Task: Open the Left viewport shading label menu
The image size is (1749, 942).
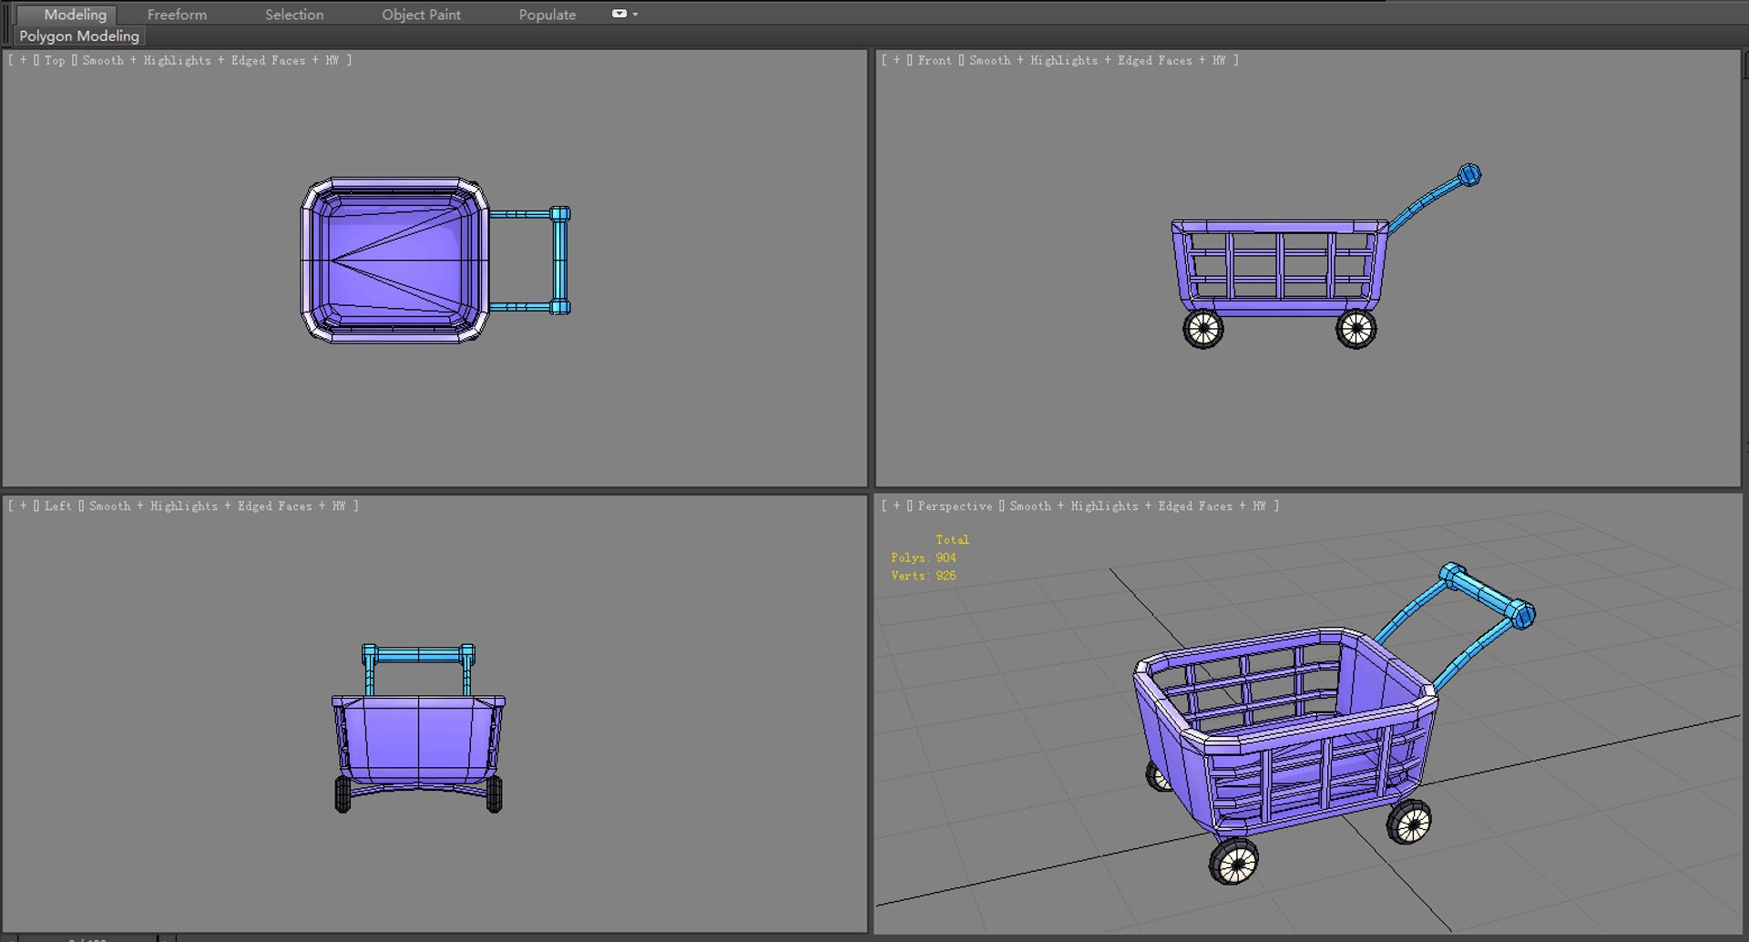Action: (218, 506)
